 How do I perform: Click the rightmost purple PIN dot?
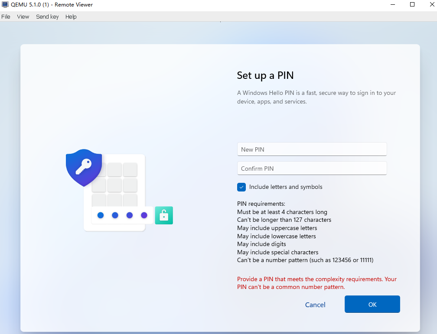pos(144,215)
